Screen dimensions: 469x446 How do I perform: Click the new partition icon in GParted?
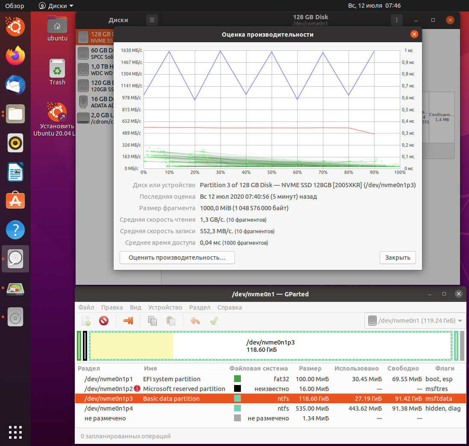[86, 321]
